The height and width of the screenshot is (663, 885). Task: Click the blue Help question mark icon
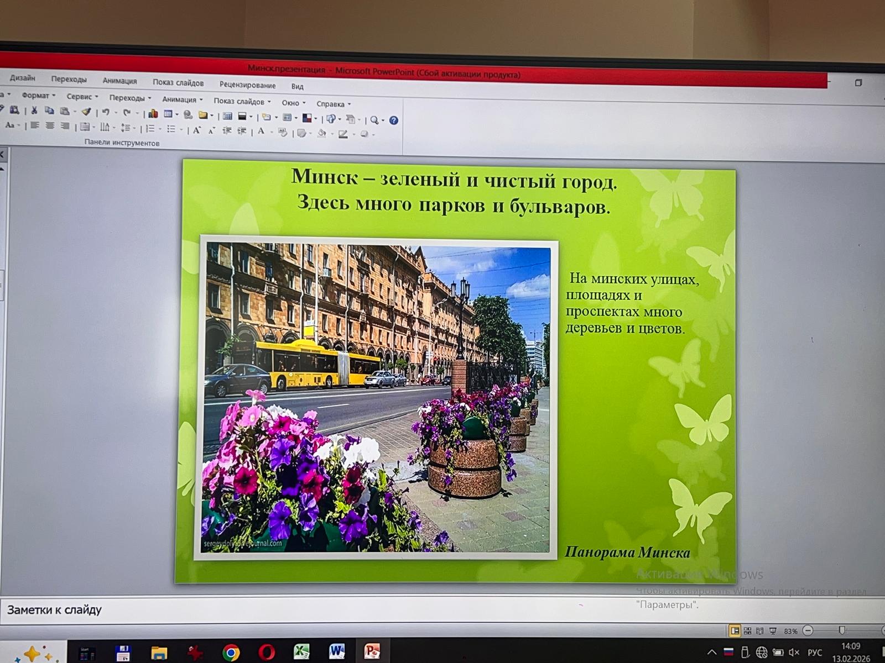pos(394,120)
